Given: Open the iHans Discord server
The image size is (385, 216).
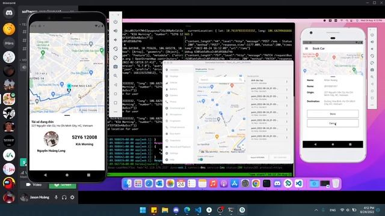Looking at the screenshot, I should click(x=9, y=43).
